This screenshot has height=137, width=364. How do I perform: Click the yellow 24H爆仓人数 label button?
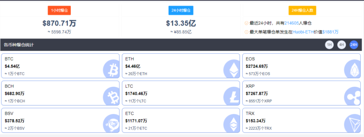(x=302, y=11)
